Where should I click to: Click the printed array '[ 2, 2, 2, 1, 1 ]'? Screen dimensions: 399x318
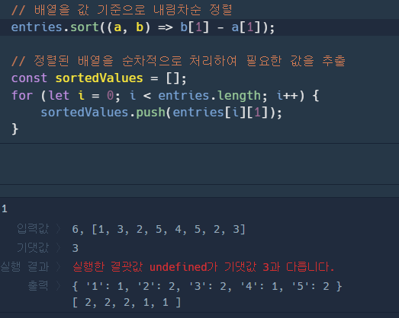[127, 303]
